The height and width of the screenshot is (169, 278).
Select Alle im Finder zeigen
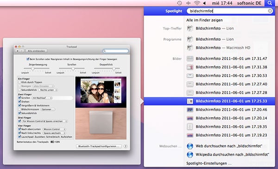(204, 20)
